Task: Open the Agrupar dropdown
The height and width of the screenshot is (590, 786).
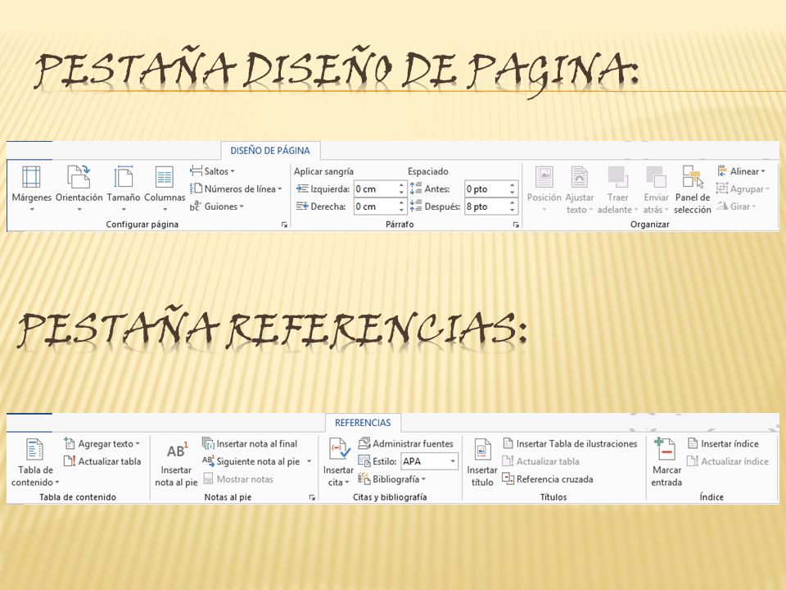Action: (743, 188)
